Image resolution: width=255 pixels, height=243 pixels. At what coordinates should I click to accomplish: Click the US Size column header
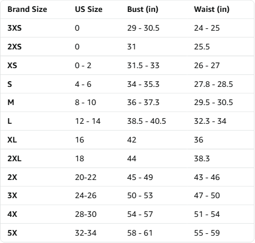[89, 9]
